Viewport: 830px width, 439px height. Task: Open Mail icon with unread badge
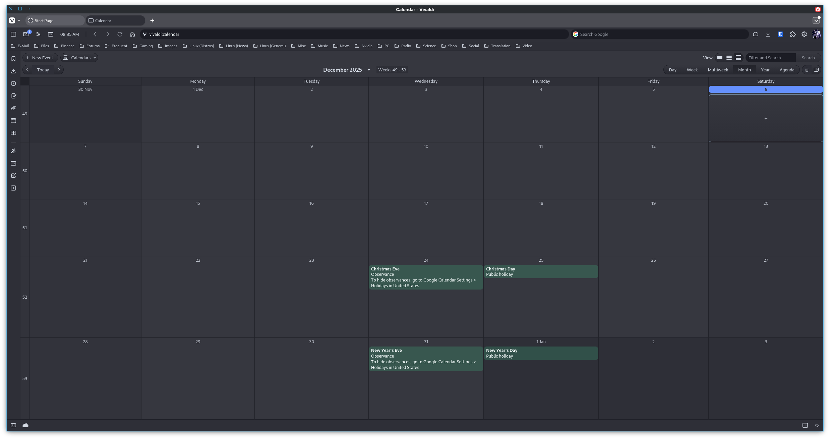[x=26, y=34]
